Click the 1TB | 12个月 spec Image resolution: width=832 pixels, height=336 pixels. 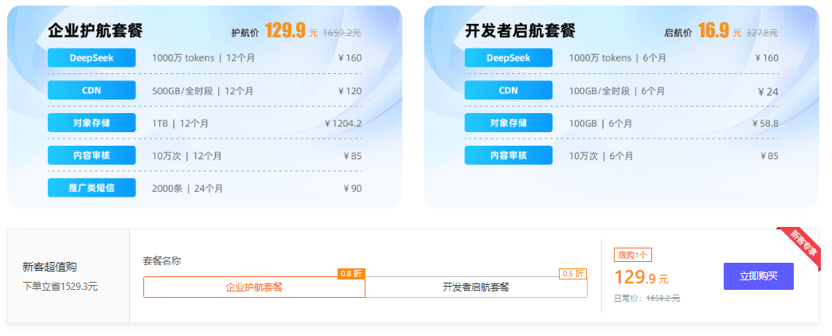(181, 123)
